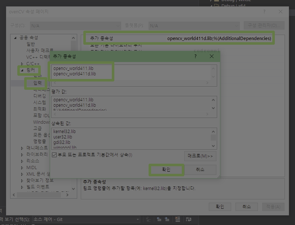
Task: Click up arrow of 평가 값 scrollbar
Action: [213, 100]
